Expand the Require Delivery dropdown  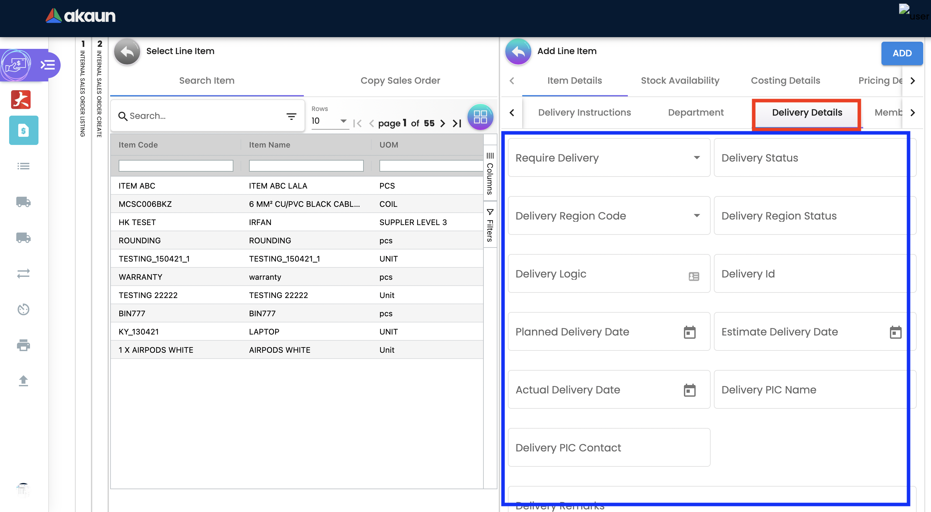pos(696,158)
